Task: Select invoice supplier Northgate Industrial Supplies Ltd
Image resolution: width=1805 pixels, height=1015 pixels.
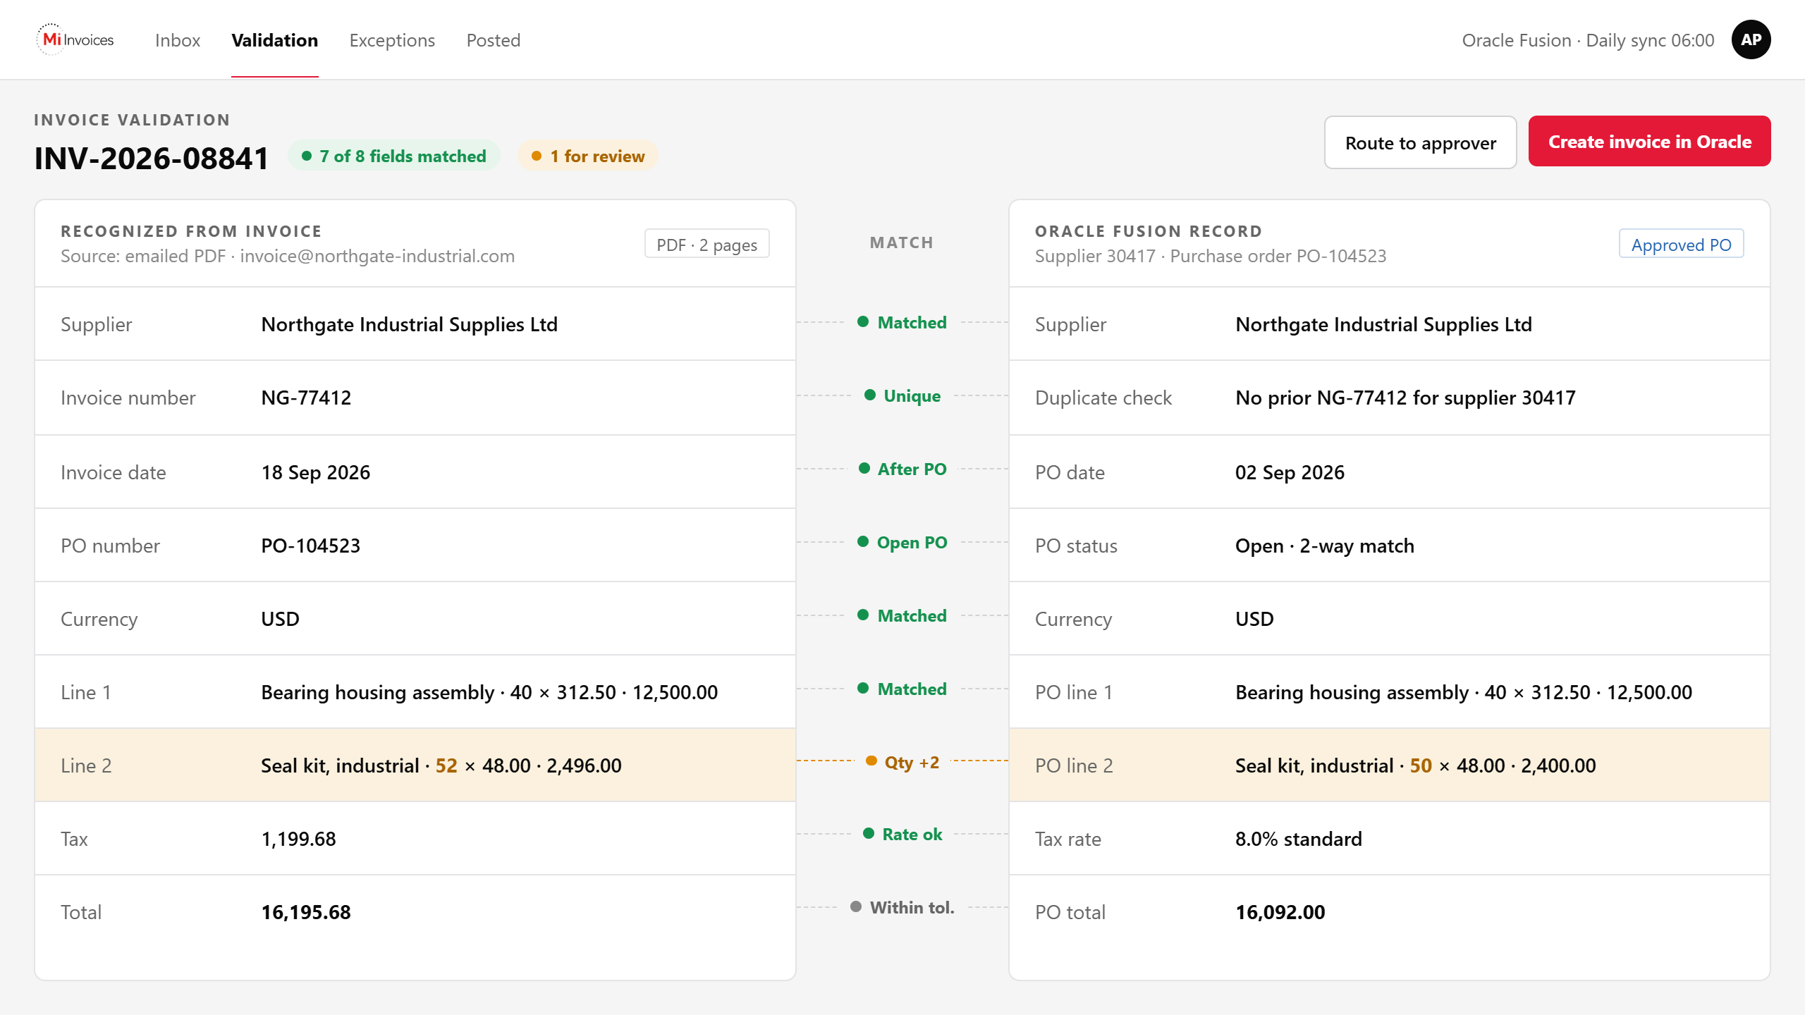Action: [410, 324]
